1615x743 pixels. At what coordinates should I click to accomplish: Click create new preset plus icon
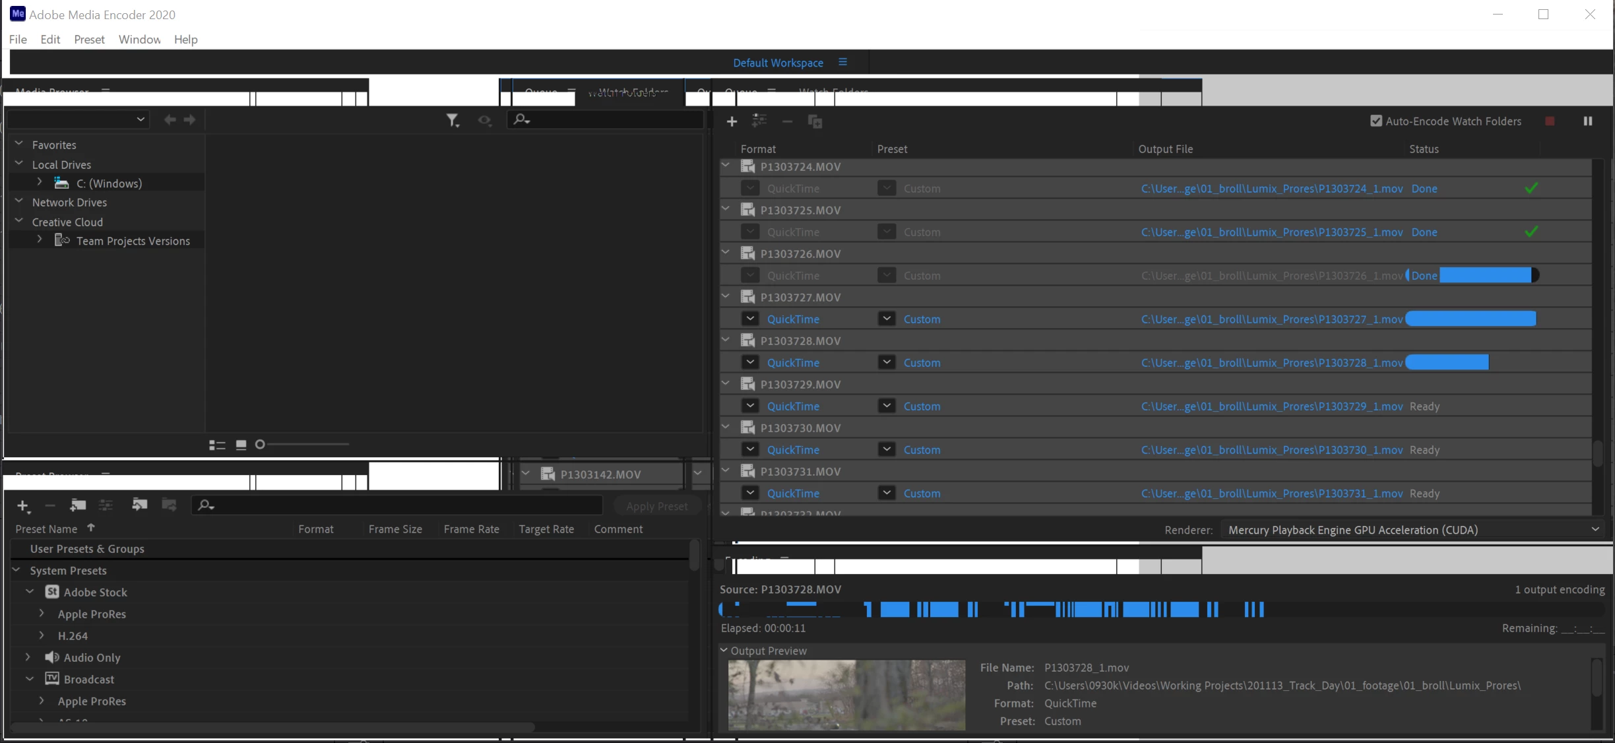(23, 506)
